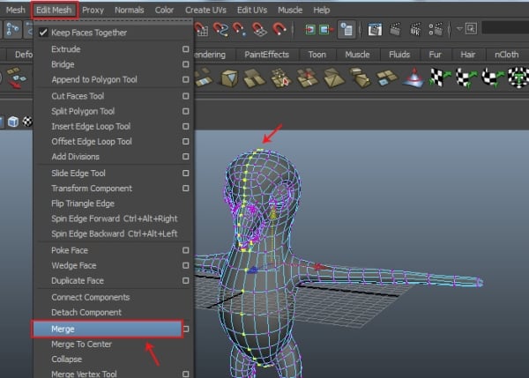The image size is (529, 378).
Task: Click the input box mode icon
Action: [x=471, y=29]
